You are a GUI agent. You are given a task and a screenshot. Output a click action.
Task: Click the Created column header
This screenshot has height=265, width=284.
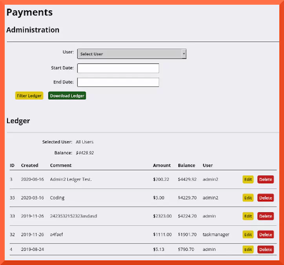click(x=29, y=165)
